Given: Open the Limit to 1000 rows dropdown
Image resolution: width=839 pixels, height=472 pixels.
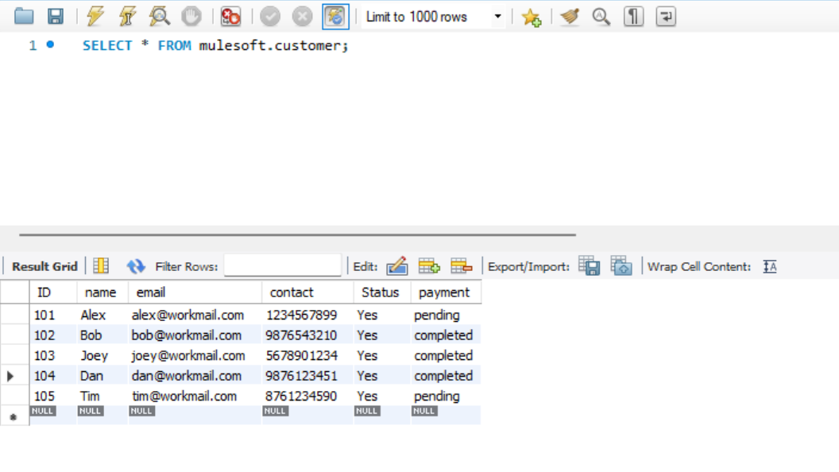Looking at the screenshot, I should pos(497,17).
